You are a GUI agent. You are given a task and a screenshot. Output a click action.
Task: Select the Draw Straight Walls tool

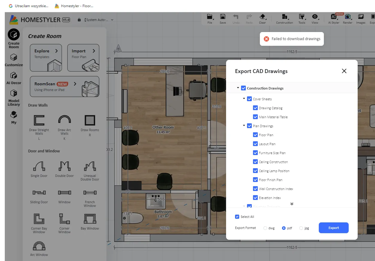[39, 121]
